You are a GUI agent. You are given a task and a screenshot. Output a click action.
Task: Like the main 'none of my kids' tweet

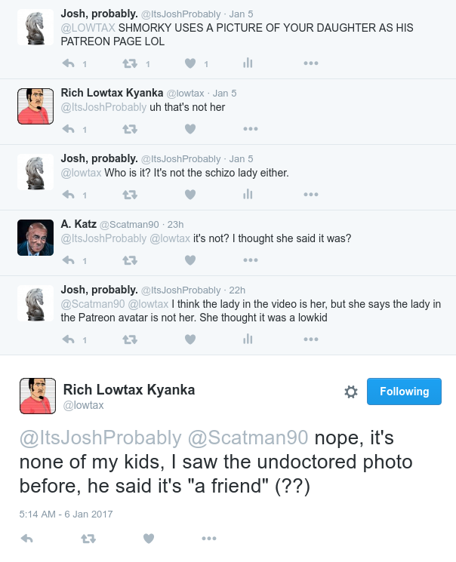(x=149, y=539)
